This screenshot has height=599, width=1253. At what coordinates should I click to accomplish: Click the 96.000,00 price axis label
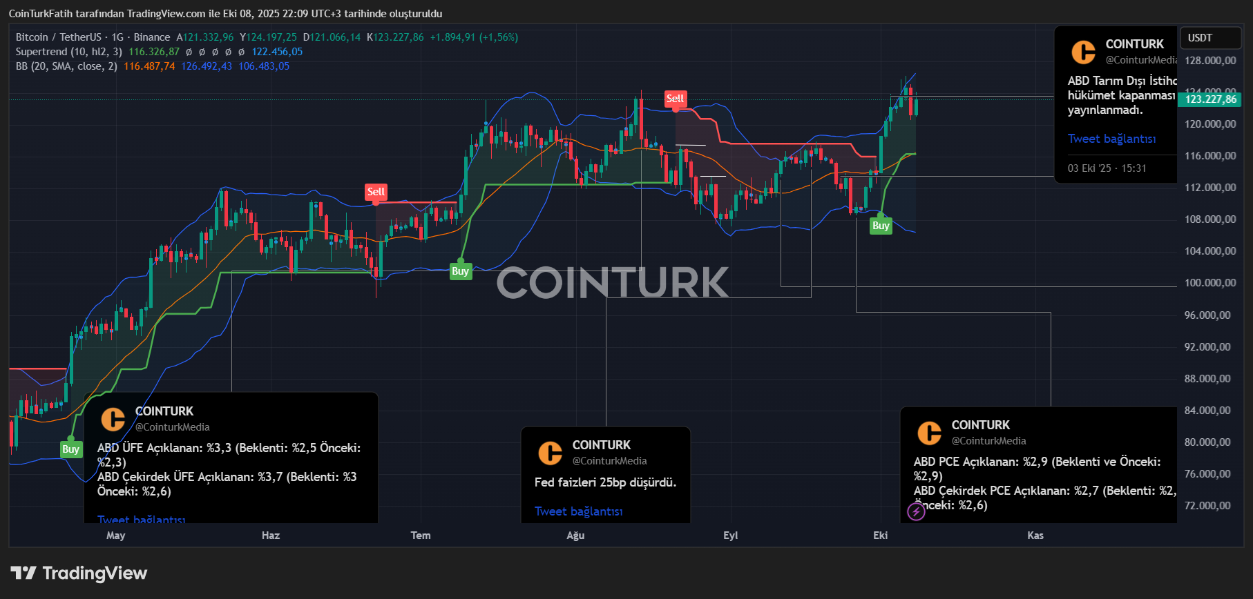pos(1207,315)
